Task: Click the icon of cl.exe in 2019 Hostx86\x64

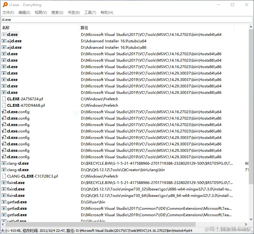Action: 4,86
